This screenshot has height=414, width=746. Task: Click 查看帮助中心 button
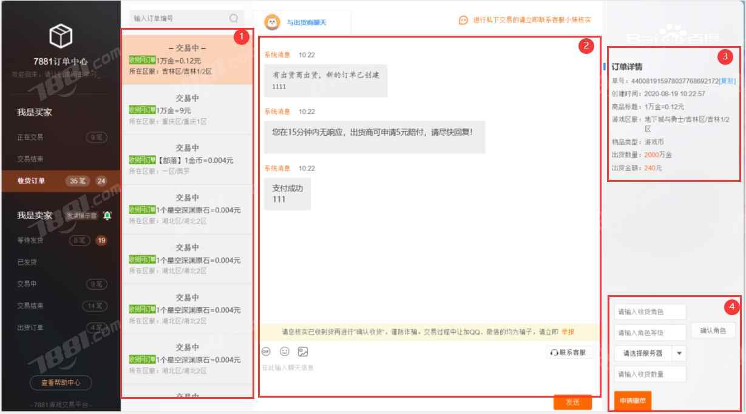[61, 382]
